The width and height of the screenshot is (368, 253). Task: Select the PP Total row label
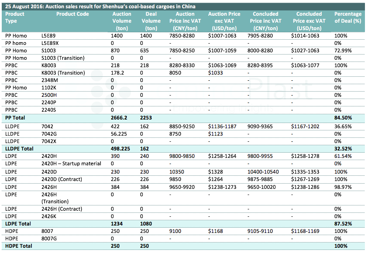point(14,118)
